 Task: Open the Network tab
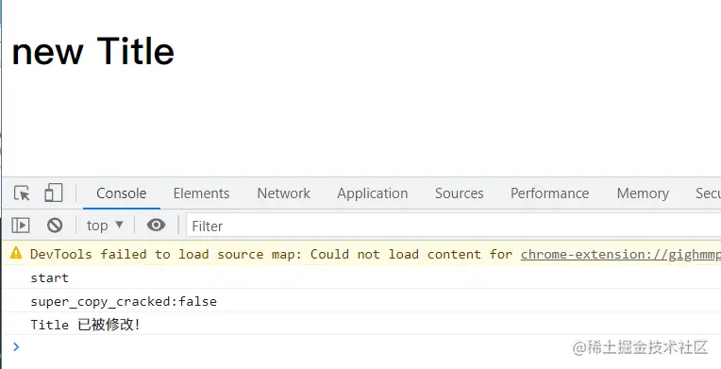point(284,193)
